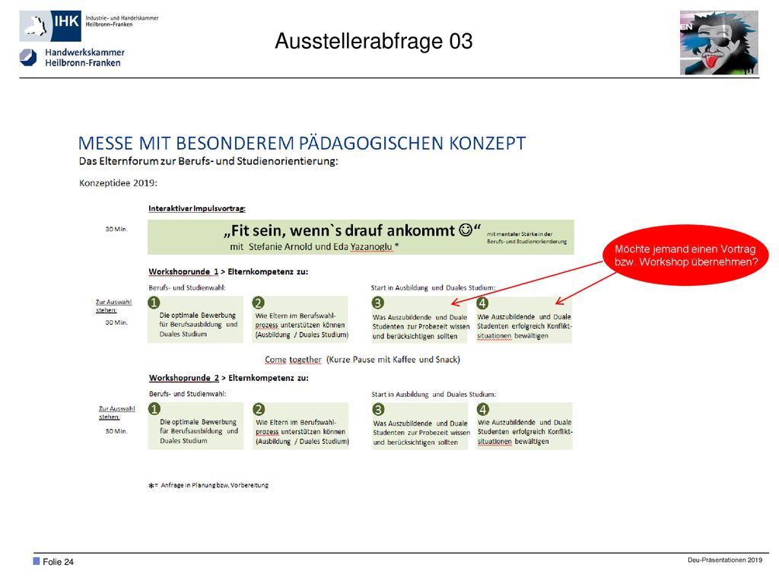This screenshot has height=584, width=779.
Task: Click "Start in Ausbildung" label in Workshoprunde 1
Action: click(x=433, y=287)
